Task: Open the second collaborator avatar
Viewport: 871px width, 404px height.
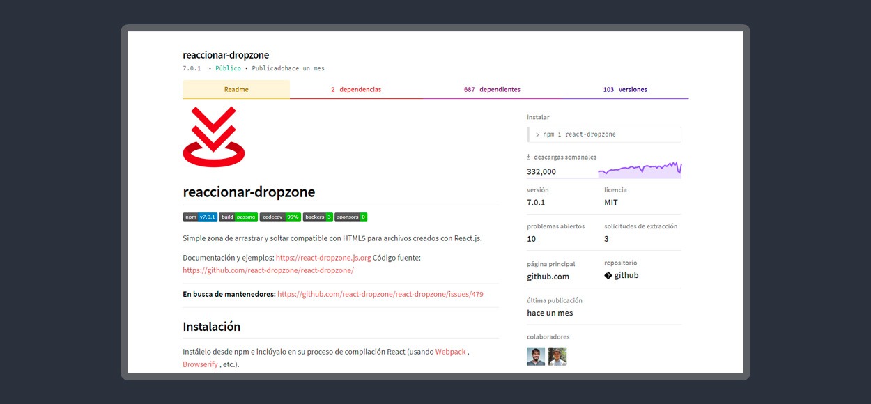Action: (x=557, y=357)
